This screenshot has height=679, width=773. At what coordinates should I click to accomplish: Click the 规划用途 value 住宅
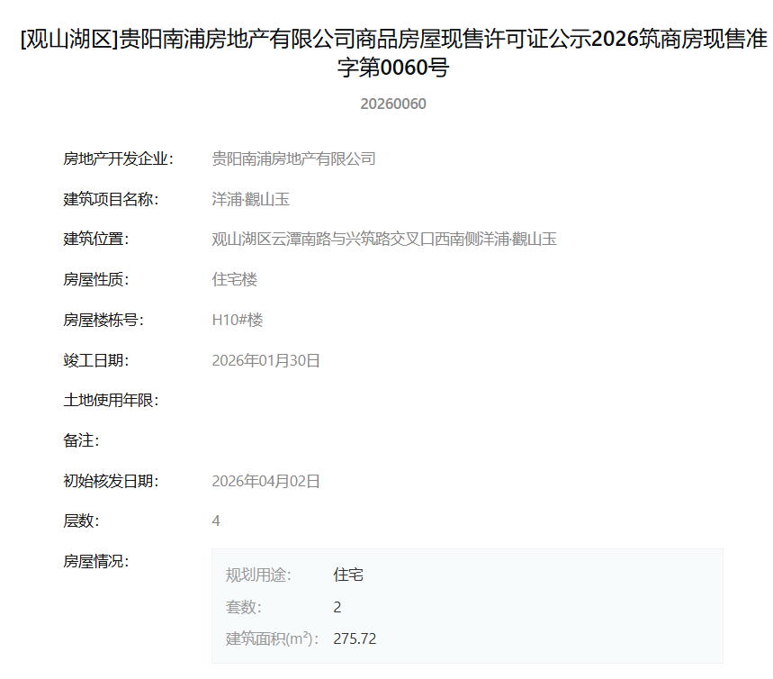348,575
